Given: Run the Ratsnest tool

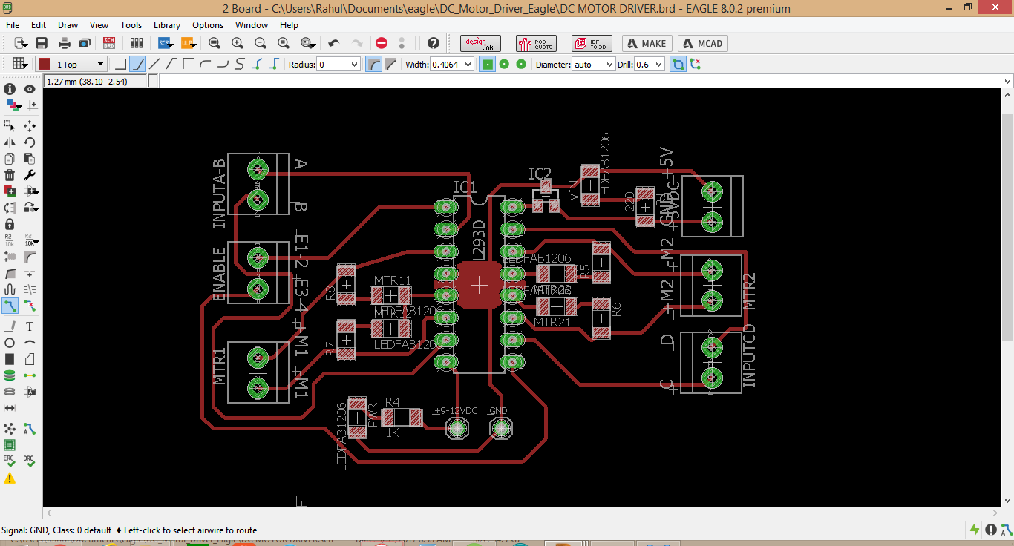Looking at the screenshot, I should click(10, 429).
